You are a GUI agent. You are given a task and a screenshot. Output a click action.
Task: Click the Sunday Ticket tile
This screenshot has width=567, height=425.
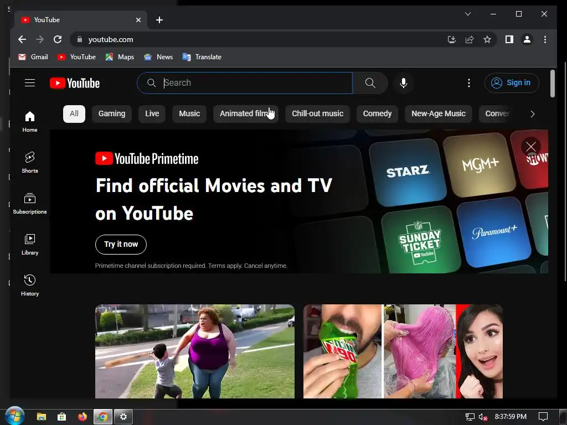click(420, 240)
